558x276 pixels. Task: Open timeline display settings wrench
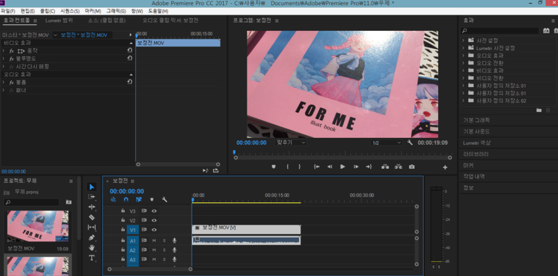(x=164, y=200)
